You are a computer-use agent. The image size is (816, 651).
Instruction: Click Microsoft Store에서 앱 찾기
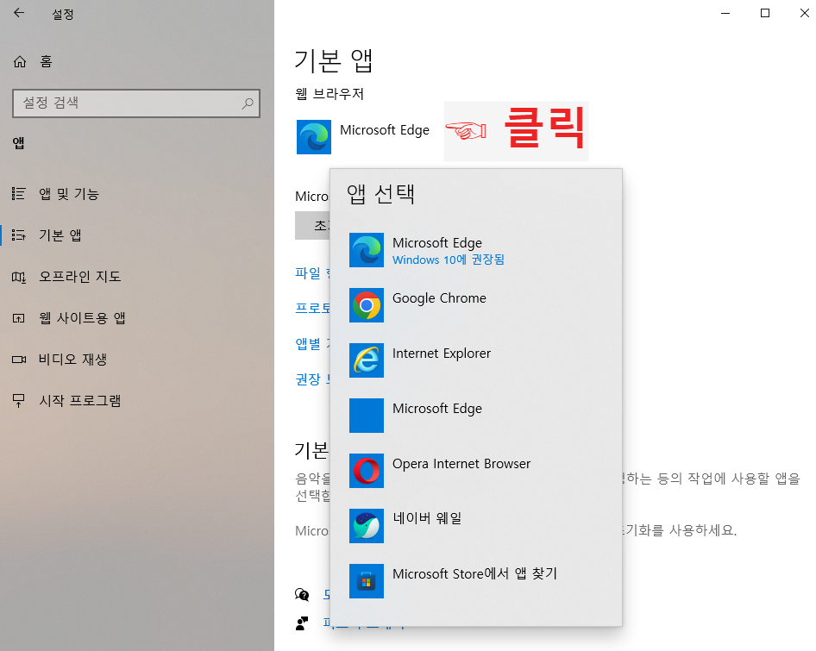point(474,573)
